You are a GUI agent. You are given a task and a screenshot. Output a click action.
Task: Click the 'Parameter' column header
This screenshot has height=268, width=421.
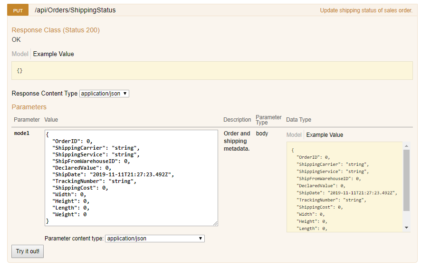click(27, 120)
